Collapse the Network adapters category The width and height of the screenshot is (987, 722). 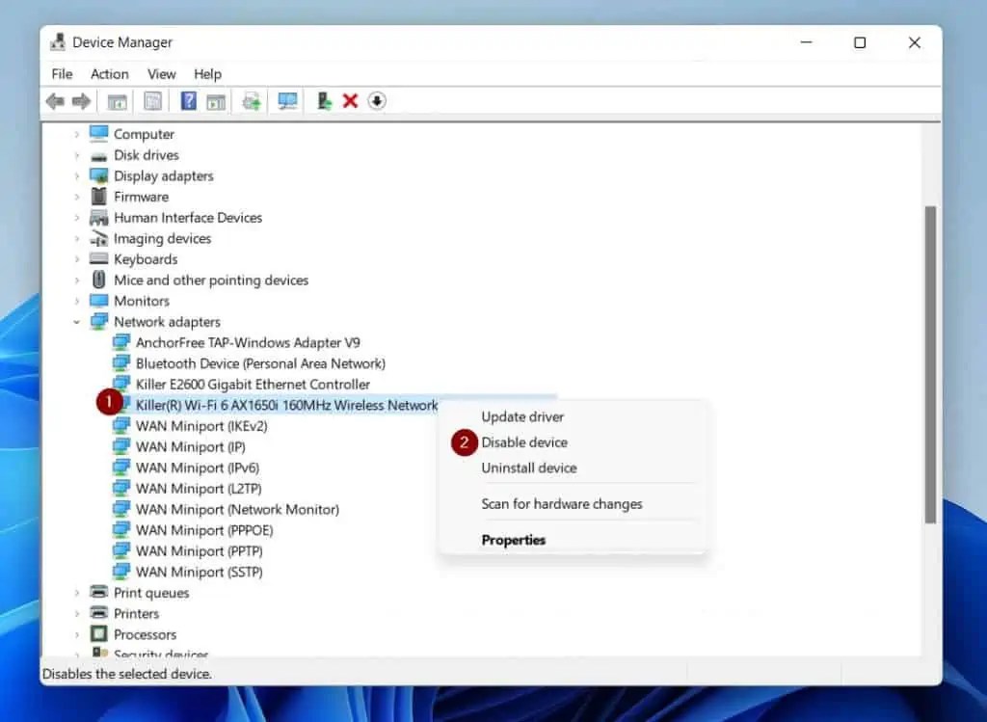(x=78, y=321)
